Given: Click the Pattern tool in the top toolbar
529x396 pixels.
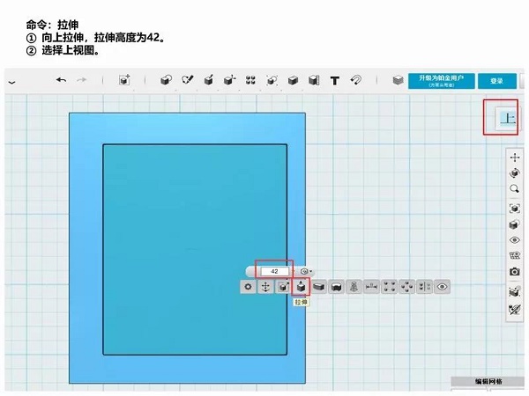Looking at the screenshot, I should click(x=250, y=80).
